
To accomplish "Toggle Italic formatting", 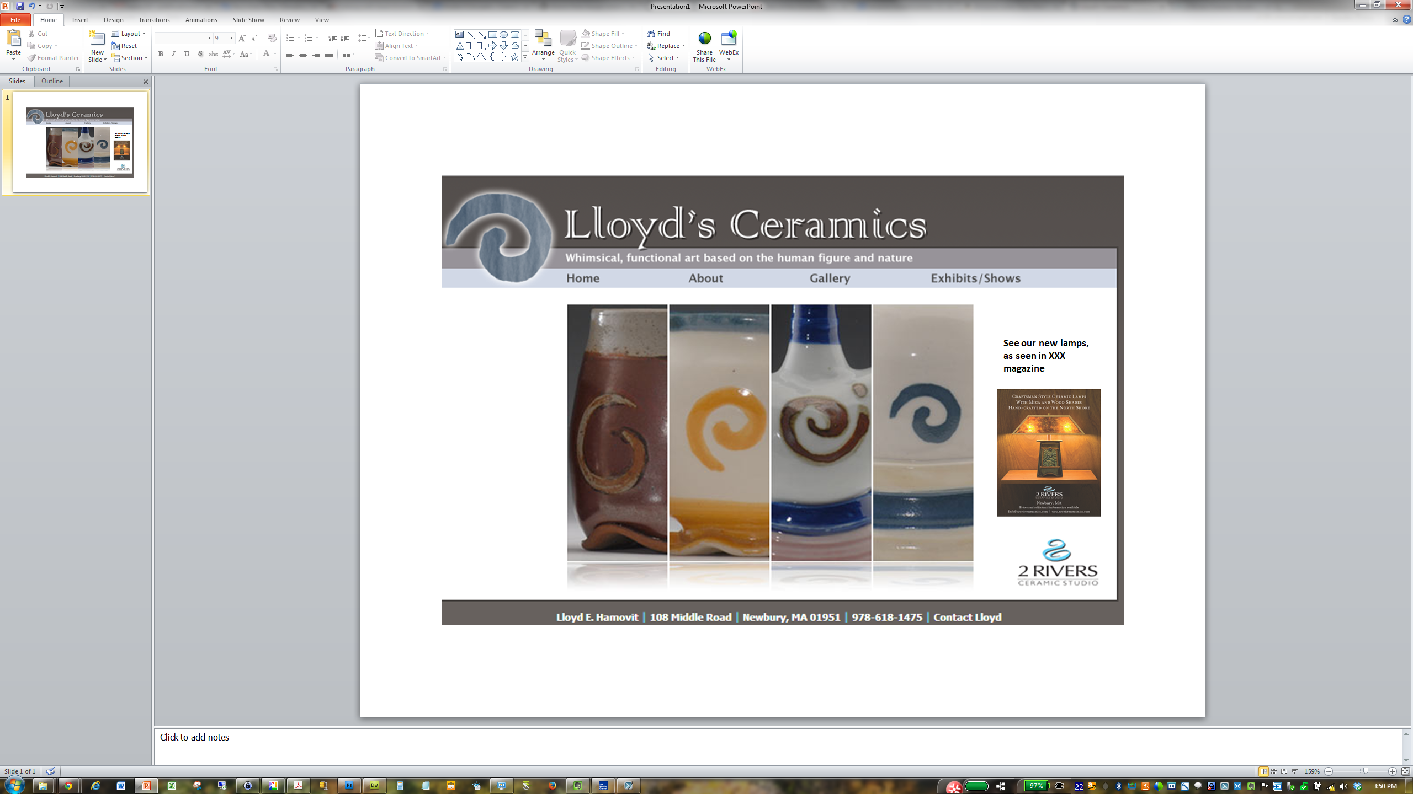I will [x=173, y=54].
